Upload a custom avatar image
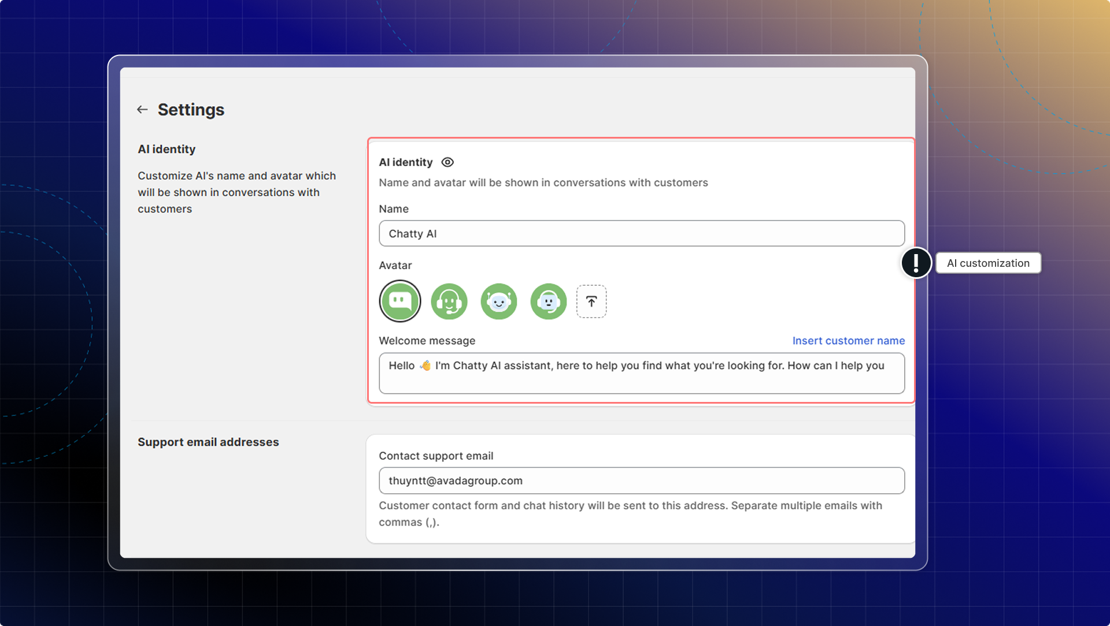Viewport: 1110px width, 626px height. click(591, 301)
